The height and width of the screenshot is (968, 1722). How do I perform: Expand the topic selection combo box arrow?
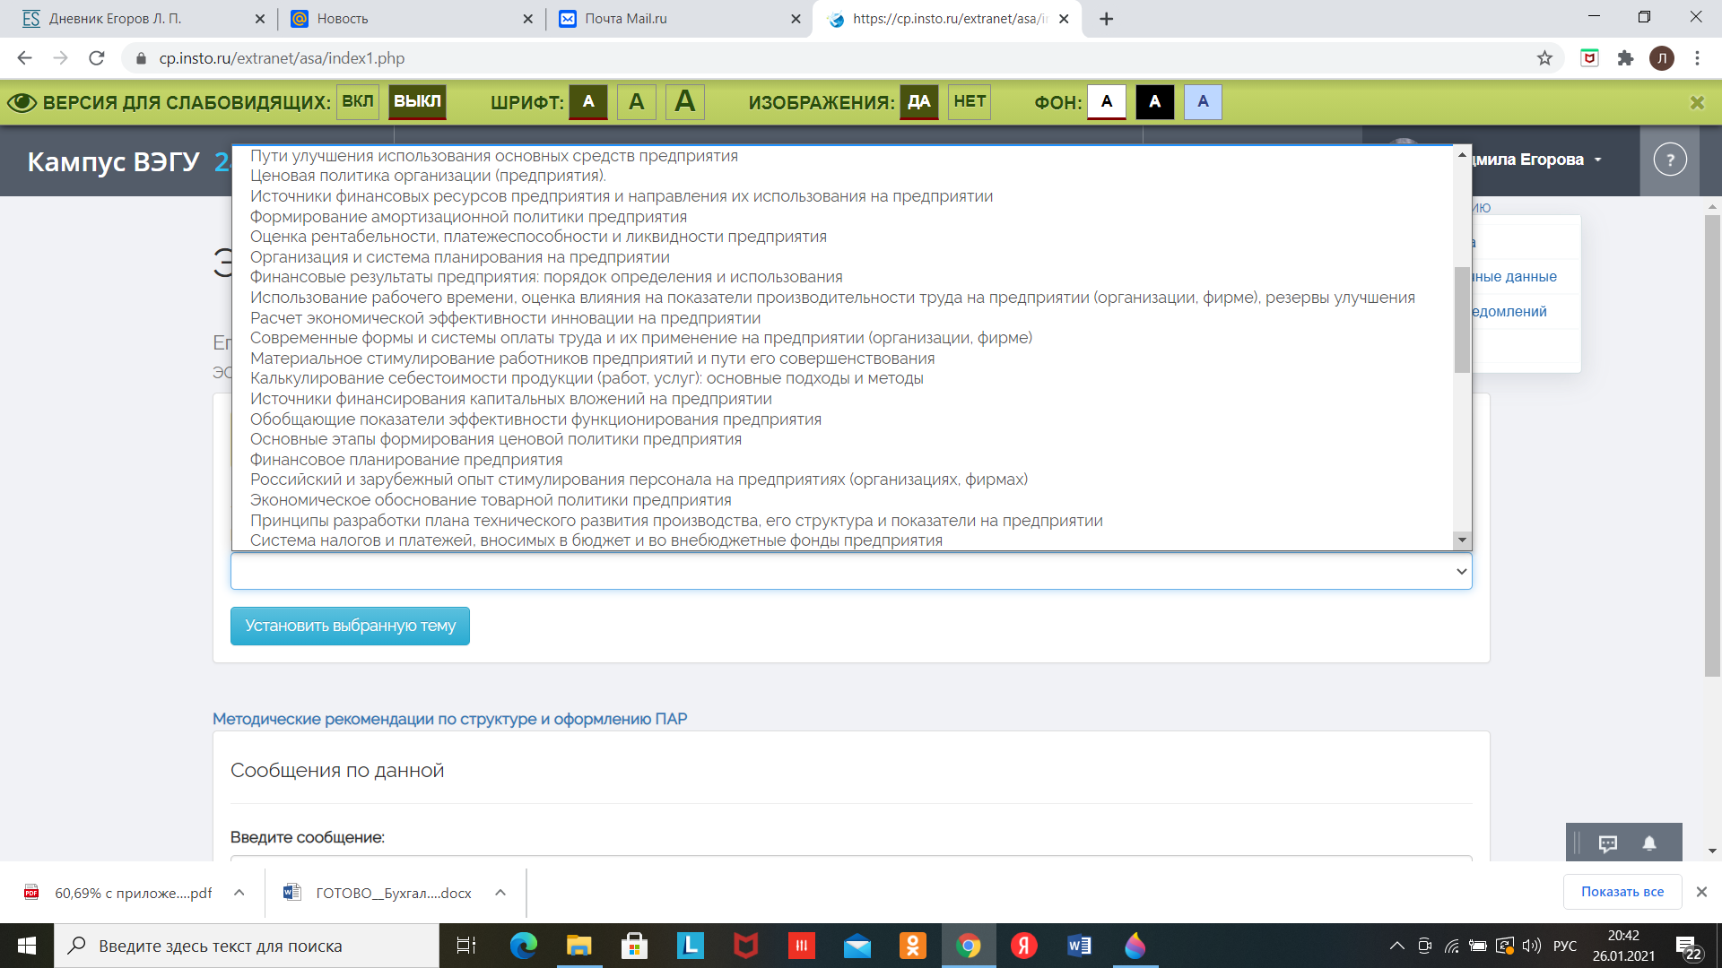tap(1461, 571)
